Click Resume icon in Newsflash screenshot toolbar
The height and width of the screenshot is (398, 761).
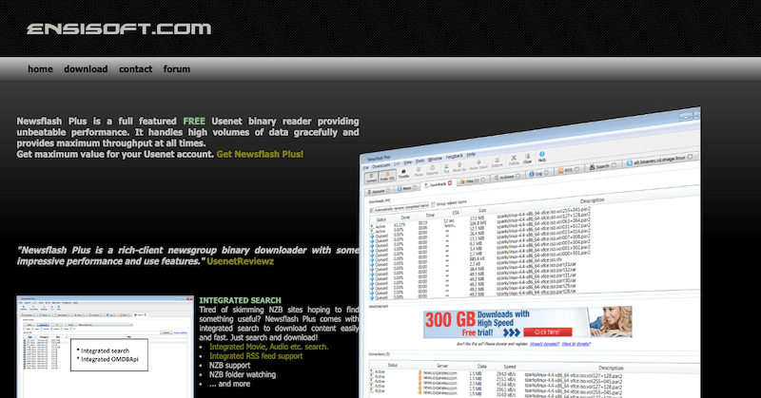click(432, 170)
